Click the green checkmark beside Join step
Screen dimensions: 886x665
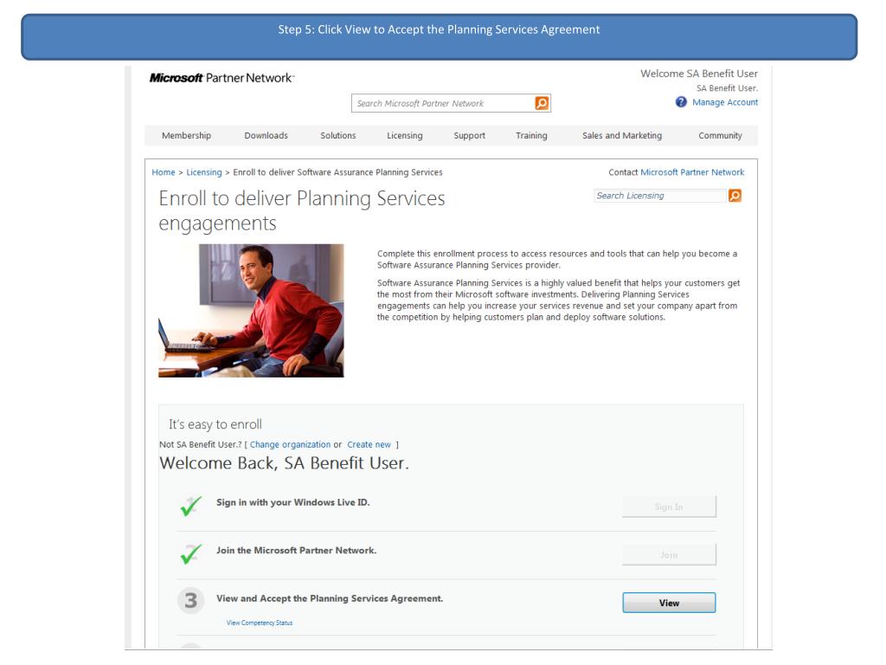coord(191,553)
